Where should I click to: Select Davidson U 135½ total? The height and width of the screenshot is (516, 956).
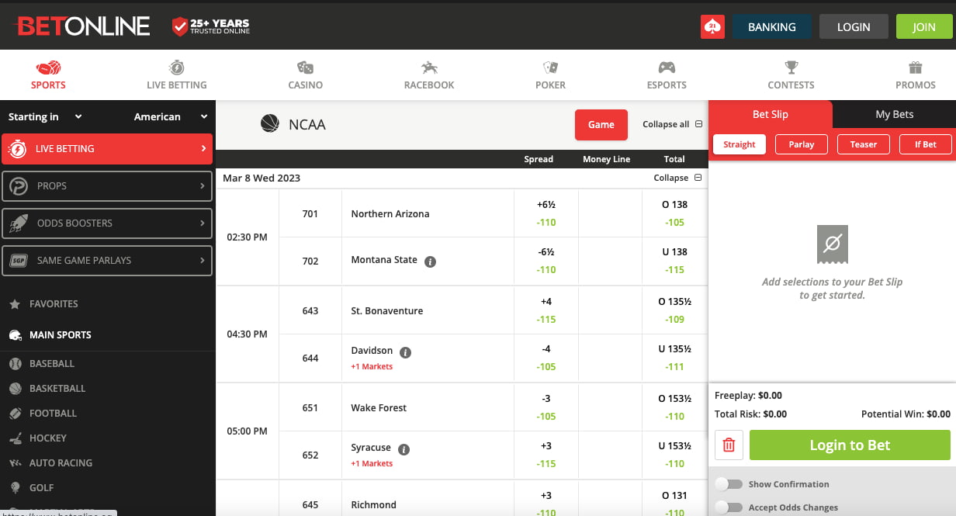click(674, 358)
